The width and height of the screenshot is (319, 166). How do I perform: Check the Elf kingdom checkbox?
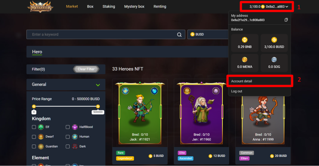[x=34, y=127]
